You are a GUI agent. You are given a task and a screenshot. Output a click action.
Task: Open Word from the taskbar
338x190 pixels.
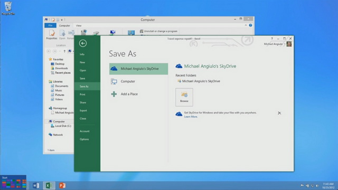coord(36,185)
